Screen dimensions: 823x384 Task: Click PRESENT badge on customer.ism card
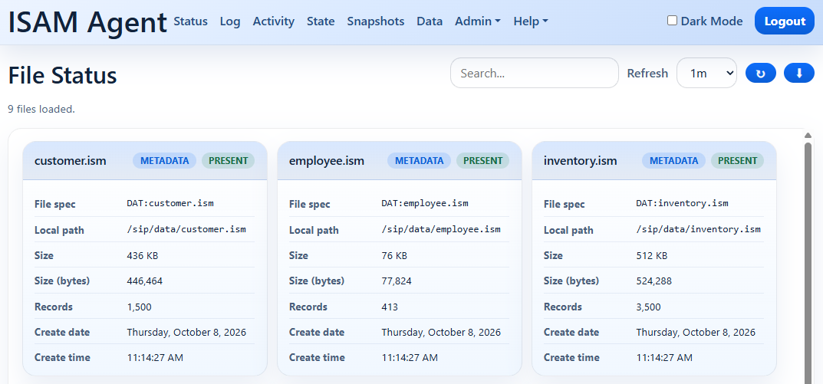coord(228,160)
